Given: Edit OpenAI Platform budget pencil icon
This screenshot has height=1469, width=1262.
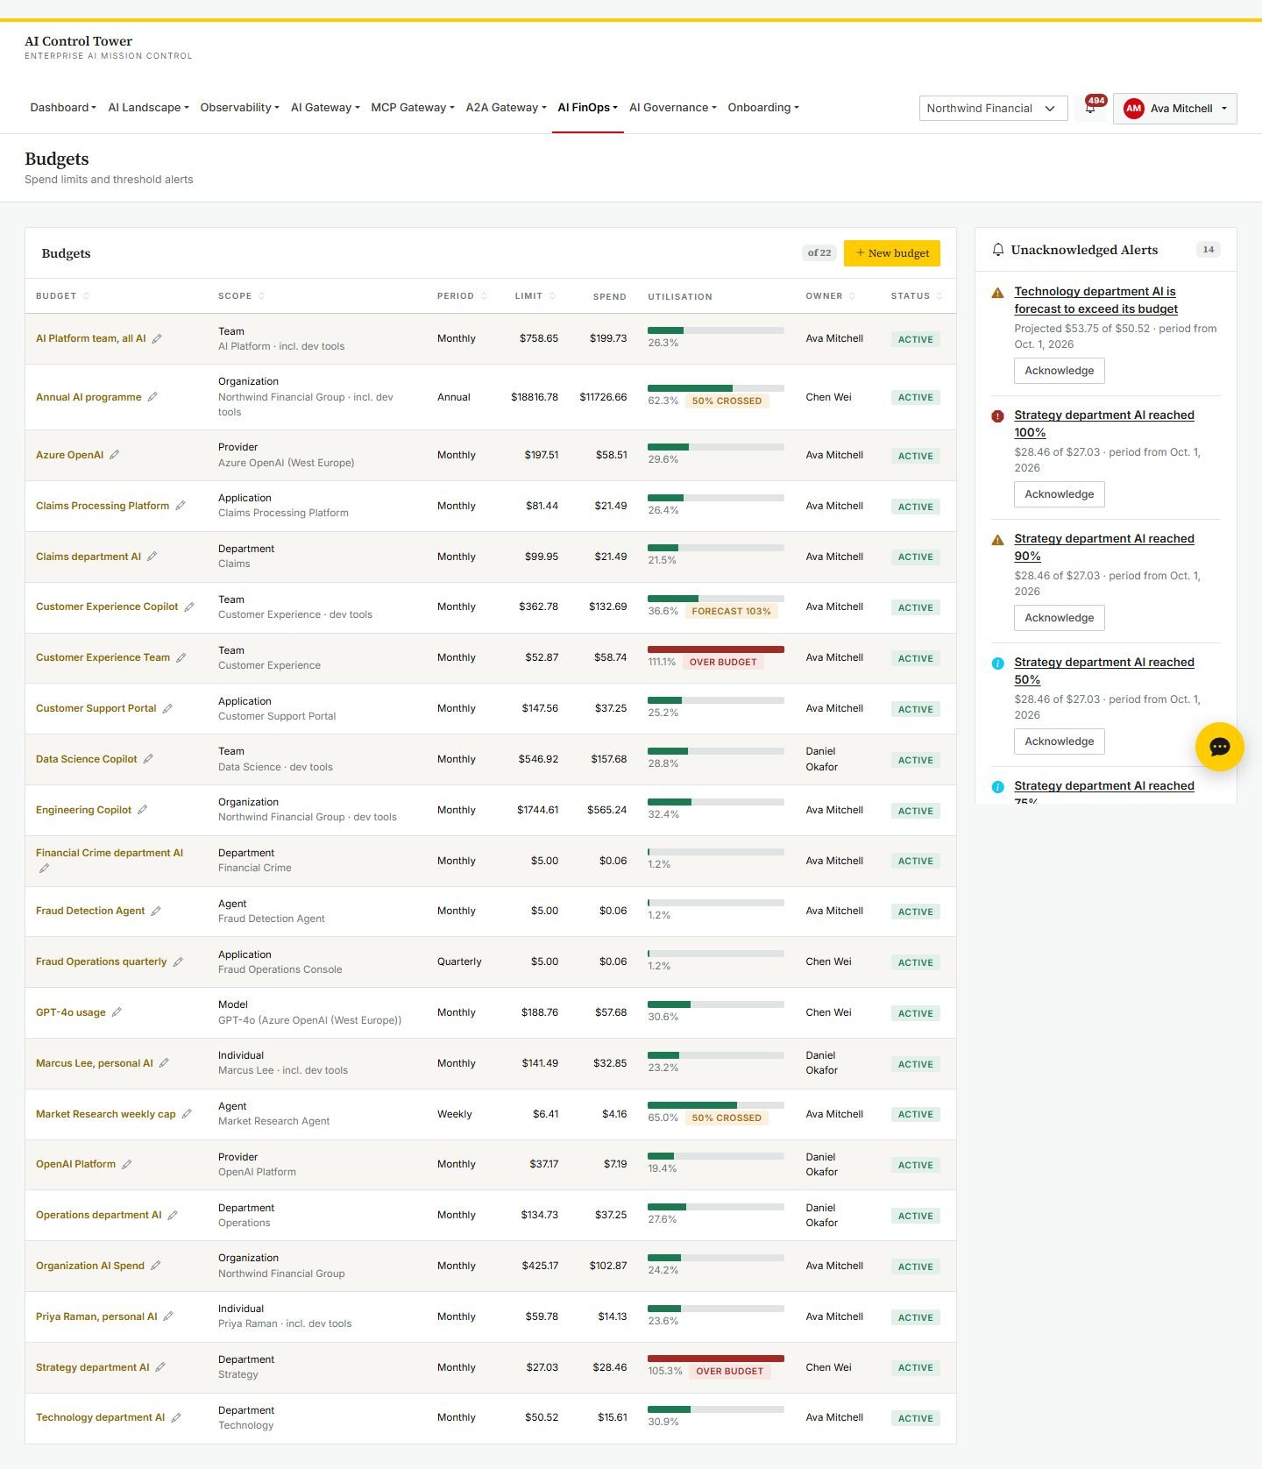Looking at the screenshot, I should tap(126, 1164).
